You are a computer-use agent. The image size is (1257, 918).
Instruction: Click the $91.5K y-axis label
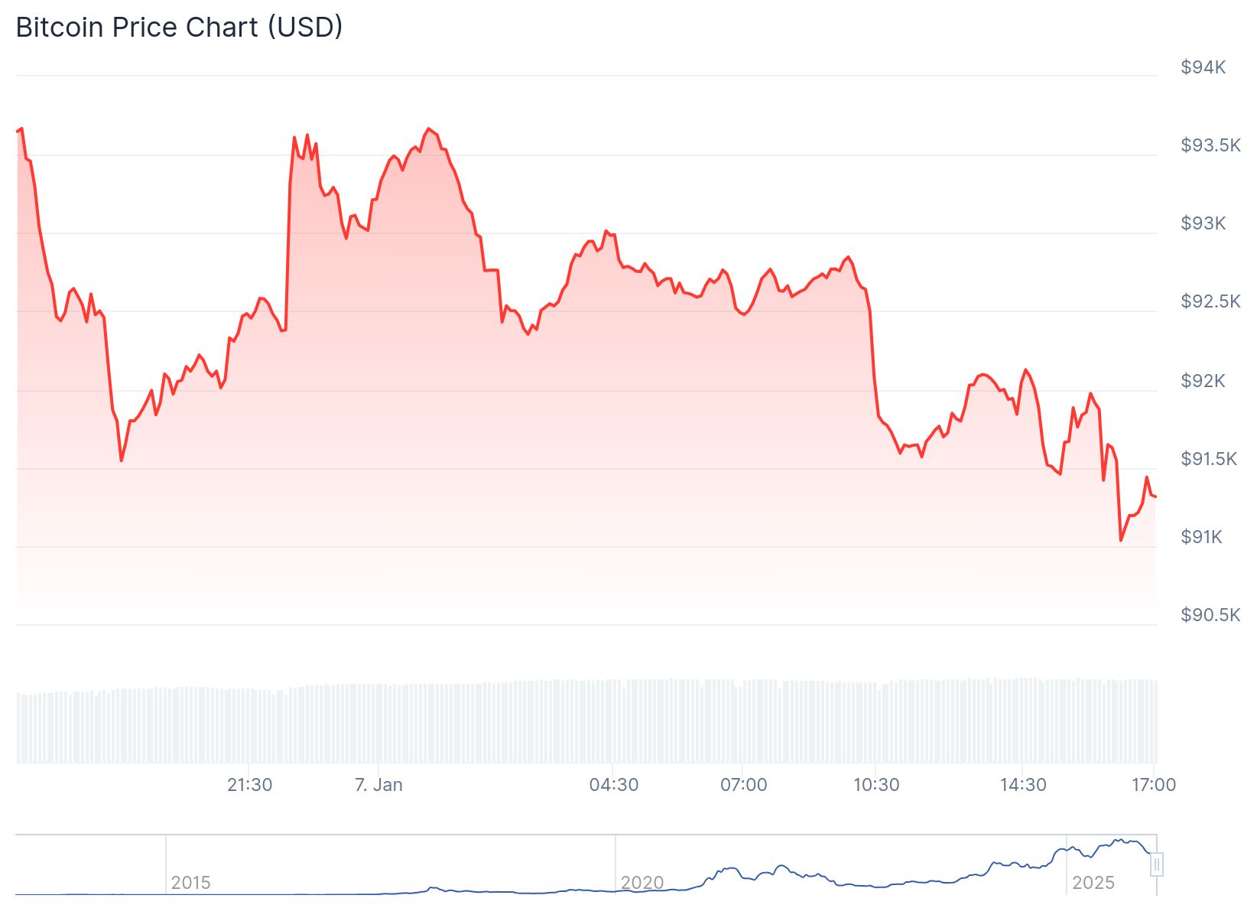pos(1208,459)
